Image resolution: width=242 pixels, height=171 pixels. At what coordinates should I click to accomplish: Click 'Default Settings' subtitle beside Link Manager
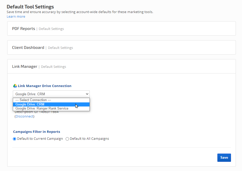[x=54, y=67]
